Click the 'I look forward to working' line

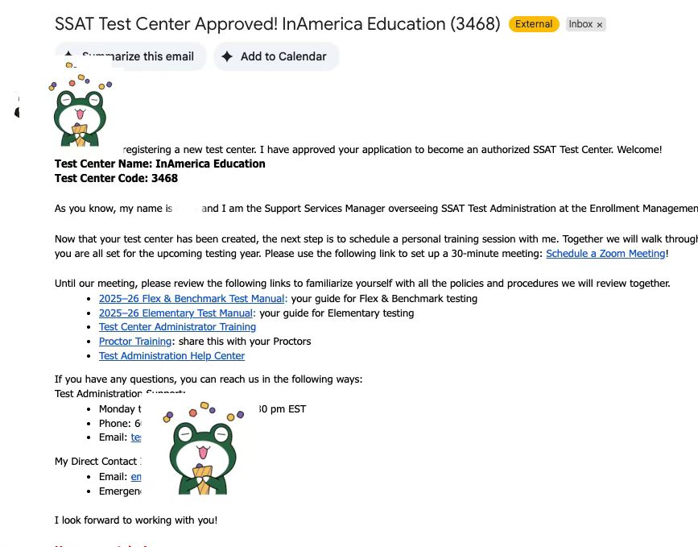pyautogui.click(x=136, y=520)
